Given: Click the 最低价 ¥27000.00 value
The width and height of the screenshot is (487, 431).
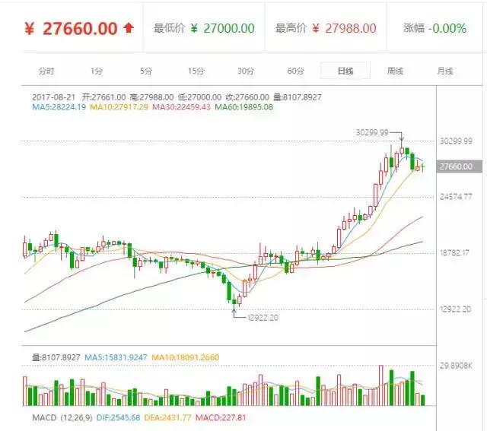Looking at the screenshot, I should tap(222, 28).
